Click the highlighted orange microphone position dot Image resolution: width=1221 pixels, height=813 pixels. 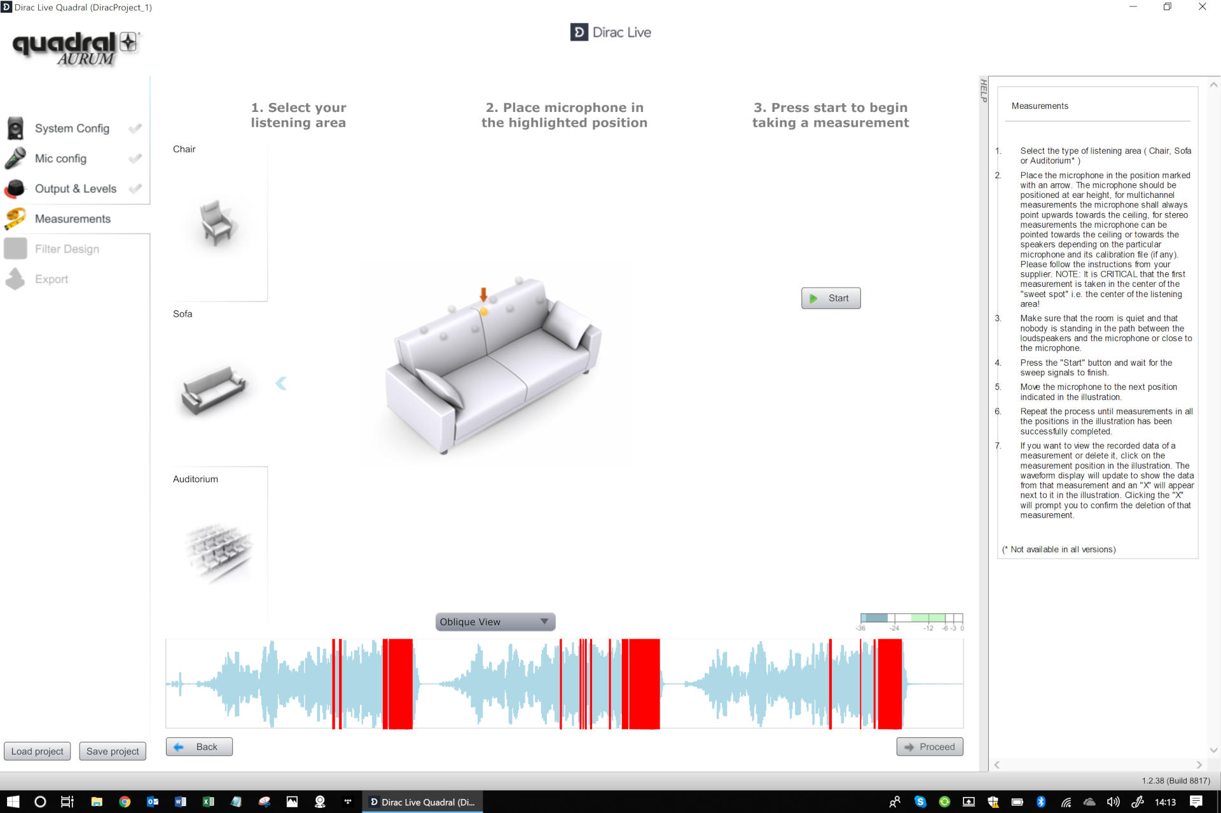click(484, 312)
